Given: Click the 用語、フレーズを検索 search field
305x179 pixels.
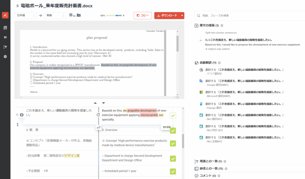Looking at the screenshot, I should click(x=250, y=15).
